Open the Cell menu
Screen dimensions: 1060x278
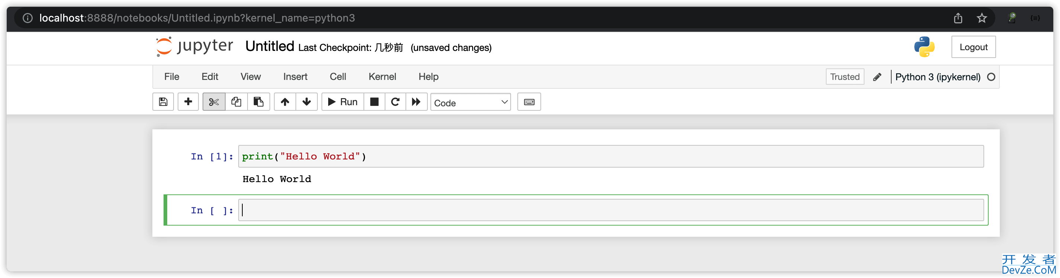(x=338, y=77)
